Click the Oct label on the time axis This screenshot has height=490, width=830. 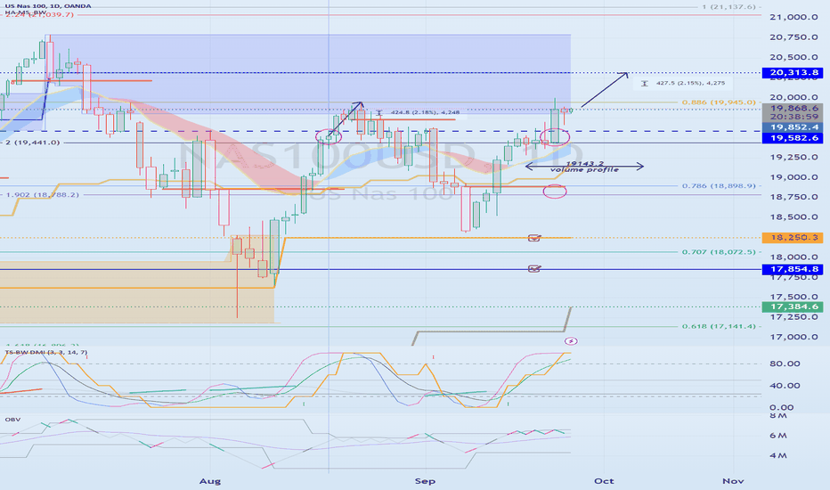point(604,481)
